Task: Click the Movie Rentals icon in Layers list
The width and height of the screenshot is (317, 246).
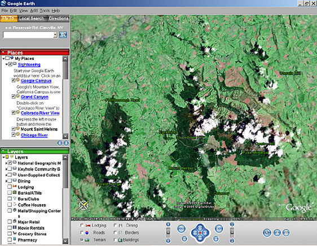Action: (x=15, y=227)
